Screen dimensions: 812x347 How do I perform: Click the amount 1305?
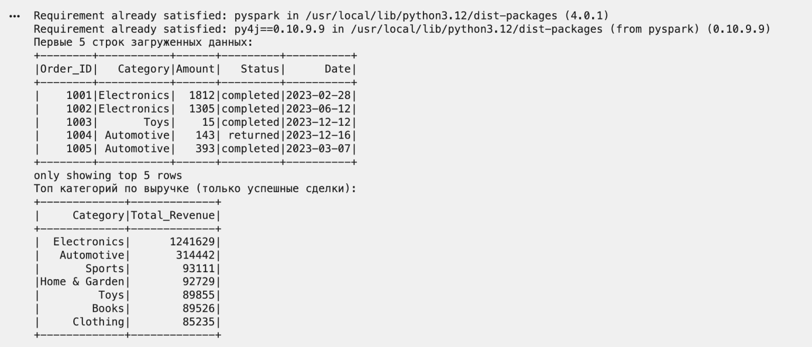201,109
